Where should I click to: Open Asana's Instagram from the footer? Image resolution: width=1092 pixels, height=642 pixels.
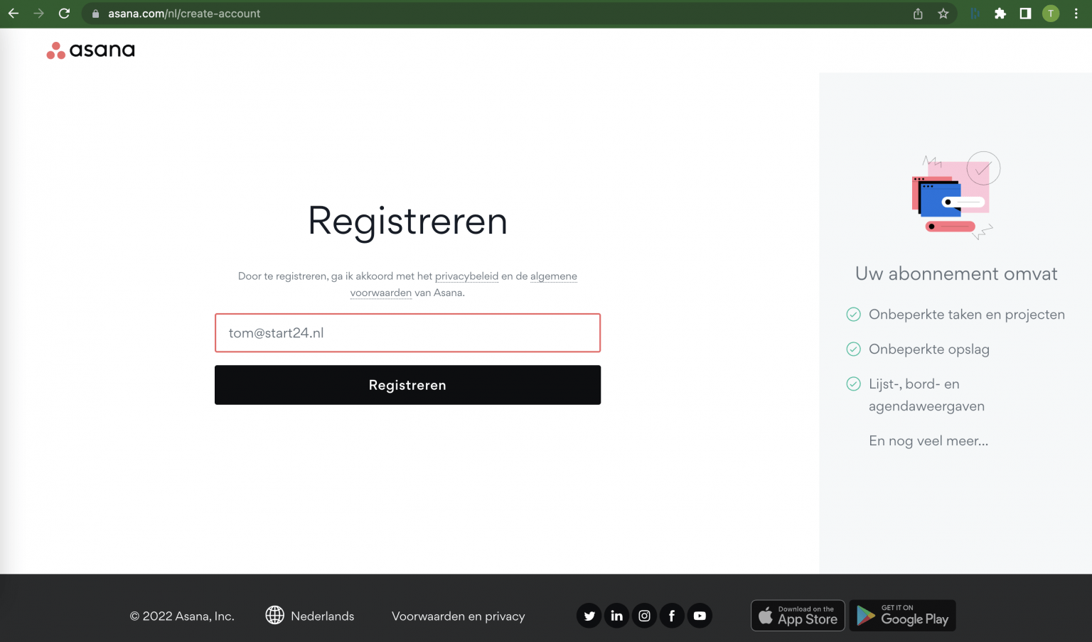(x=644, y=616)
